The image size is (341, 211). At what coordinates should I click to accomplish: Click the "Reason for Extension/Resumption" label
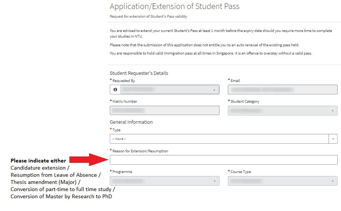(x=140, y=151)
